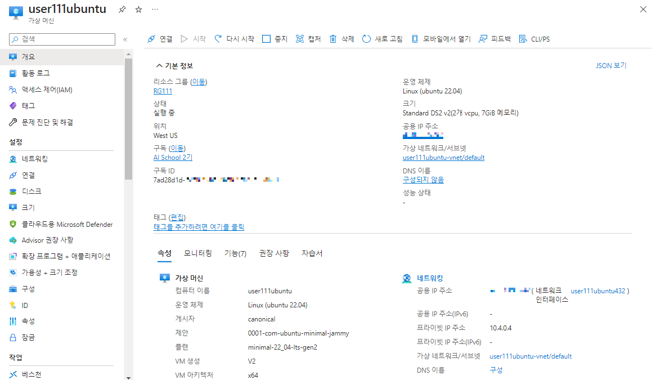Image resolution: width=652 pixels, height=380 pixels.
Task: Click 이동 link next to 구독
Action: pos(177,148)
